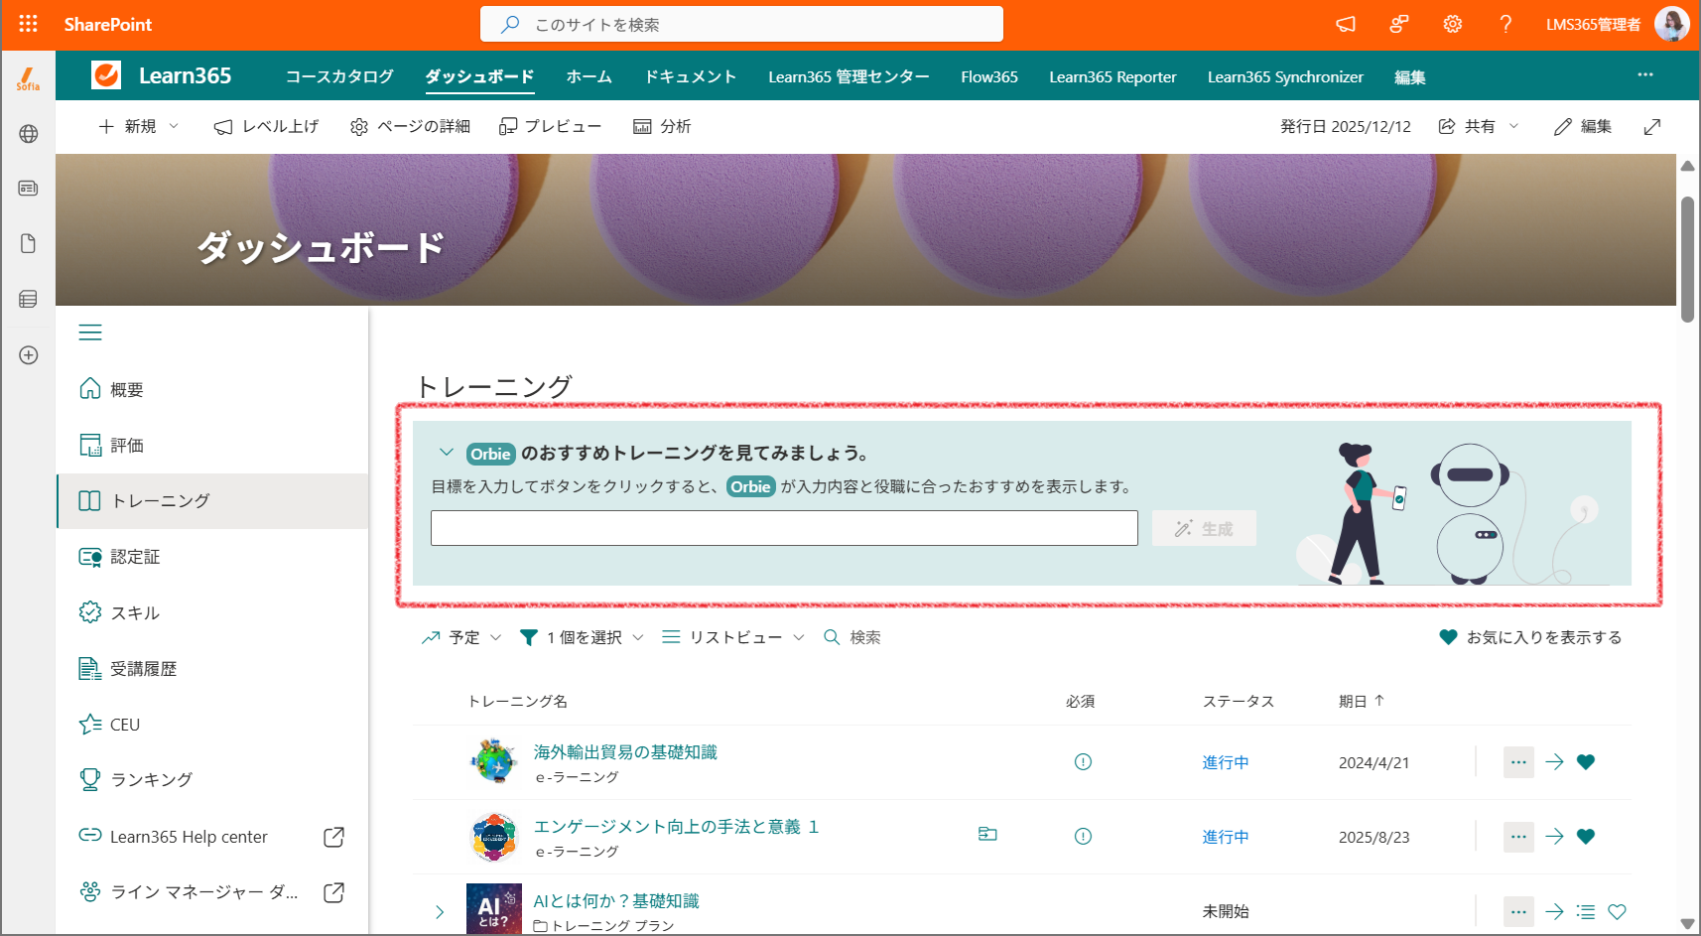The image size is (1701, 936).
Task: Open the Learn365 Reporter tab
Action: (1112, 76)
